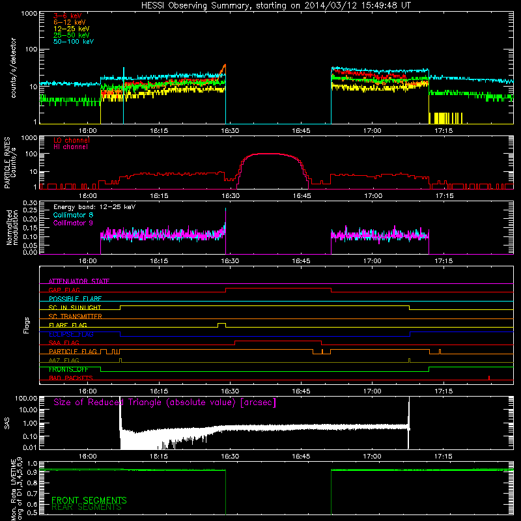Click the ECLIPSE_FLAG label
This screenshot has width=521, height=521.
pos(71,334)
